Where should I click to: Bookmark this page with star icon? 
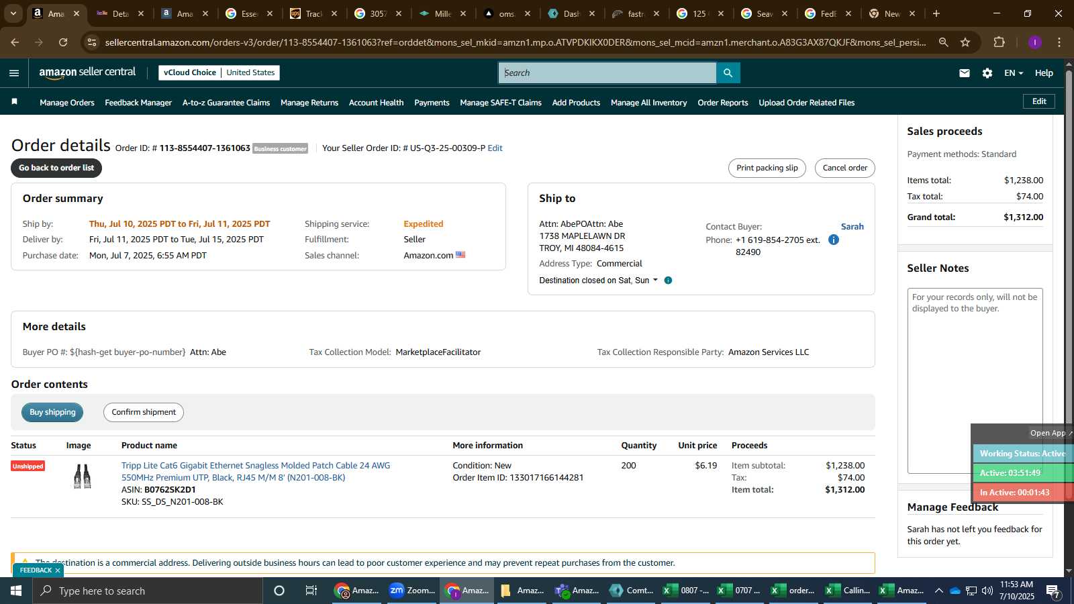[x=965, y=42]
